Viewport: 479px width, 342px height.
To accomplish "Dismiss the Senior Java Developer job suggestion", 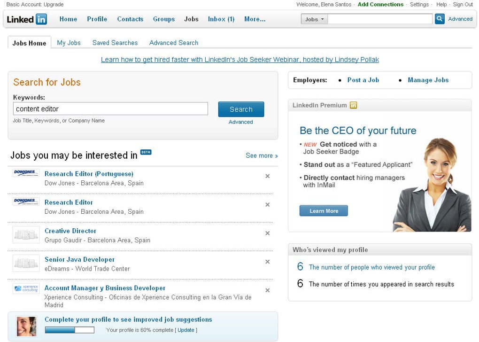I will pyautogui.click(x=268, y=262).
